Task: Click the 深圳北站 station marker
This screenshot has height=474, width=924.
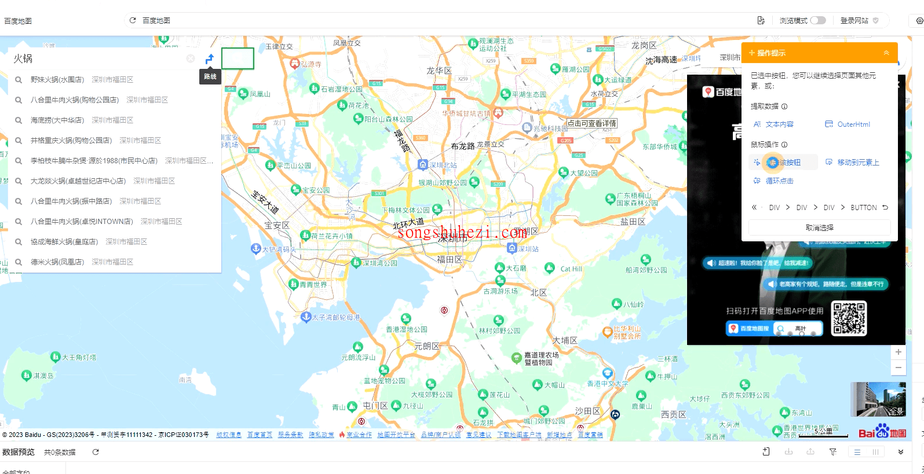Action: 423,165
